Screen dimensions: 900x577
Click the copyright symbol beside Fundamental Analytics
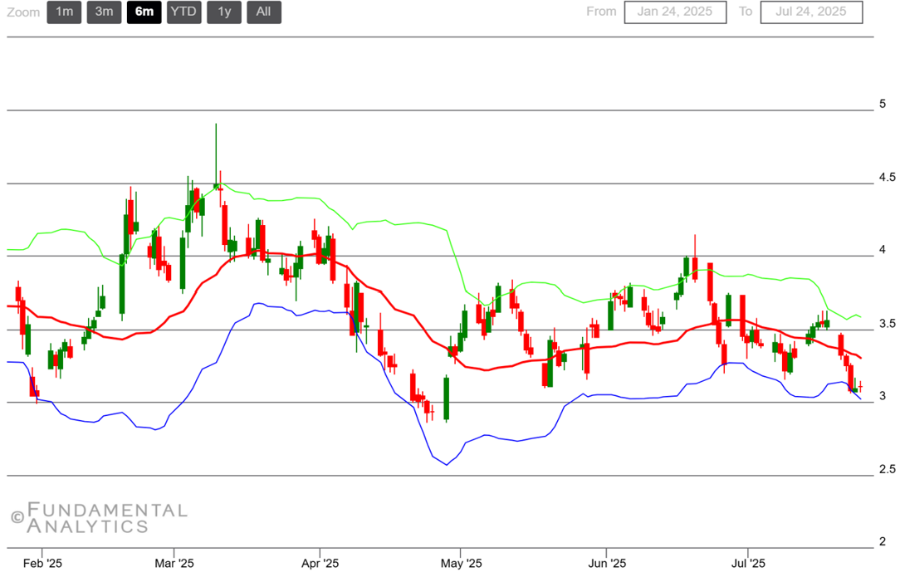click(17, 517)
